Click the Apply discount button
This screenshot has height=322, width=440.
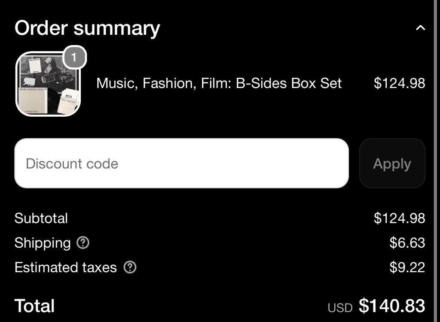pos(392,163)
